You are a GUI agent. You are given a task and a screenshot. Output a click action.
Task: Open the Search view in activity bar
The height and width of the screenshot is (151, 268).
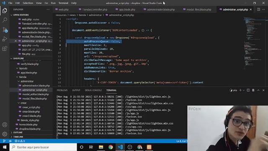[5, 20]
